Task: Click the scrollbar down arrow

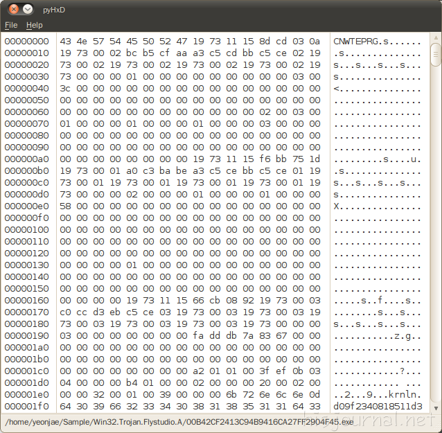Action: click(x=436, y=408)
